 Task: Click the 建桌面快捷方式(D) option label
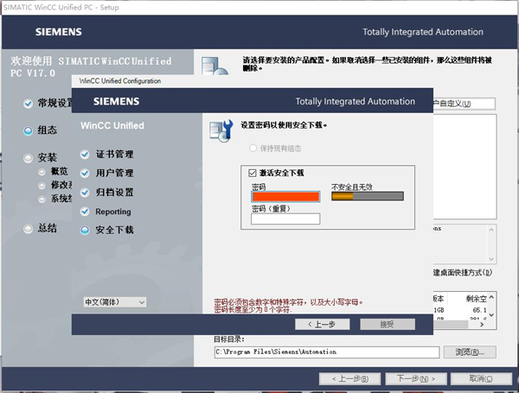(463, 273)
